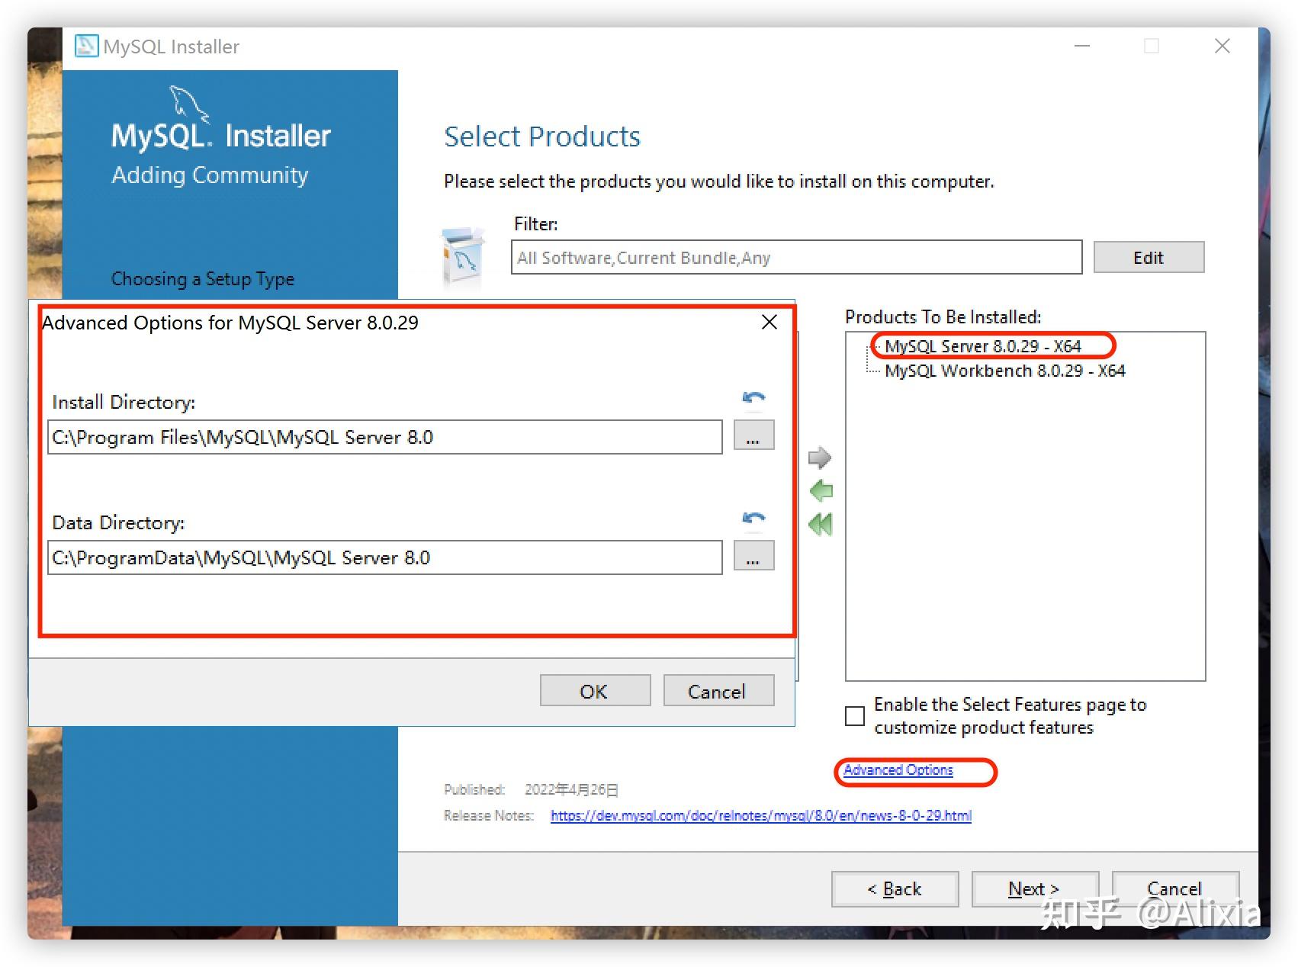The width and height of the screenshot is (1298, 967).
Task: Click the green remove-all double arrow
Action: point(821,524)
